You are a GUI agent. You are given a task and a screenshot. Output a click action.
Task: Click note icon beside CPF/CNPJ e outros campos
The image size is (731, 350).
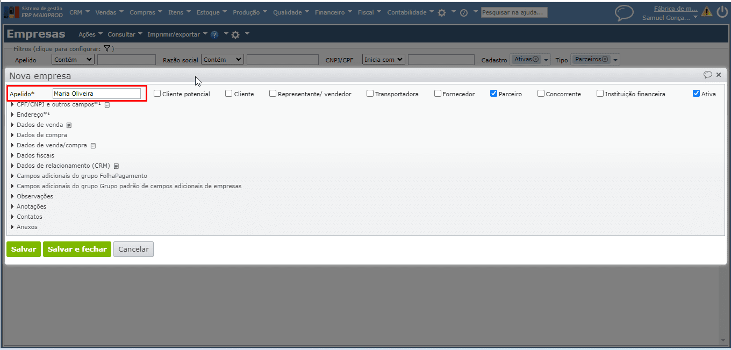click(x=107, y=105)
